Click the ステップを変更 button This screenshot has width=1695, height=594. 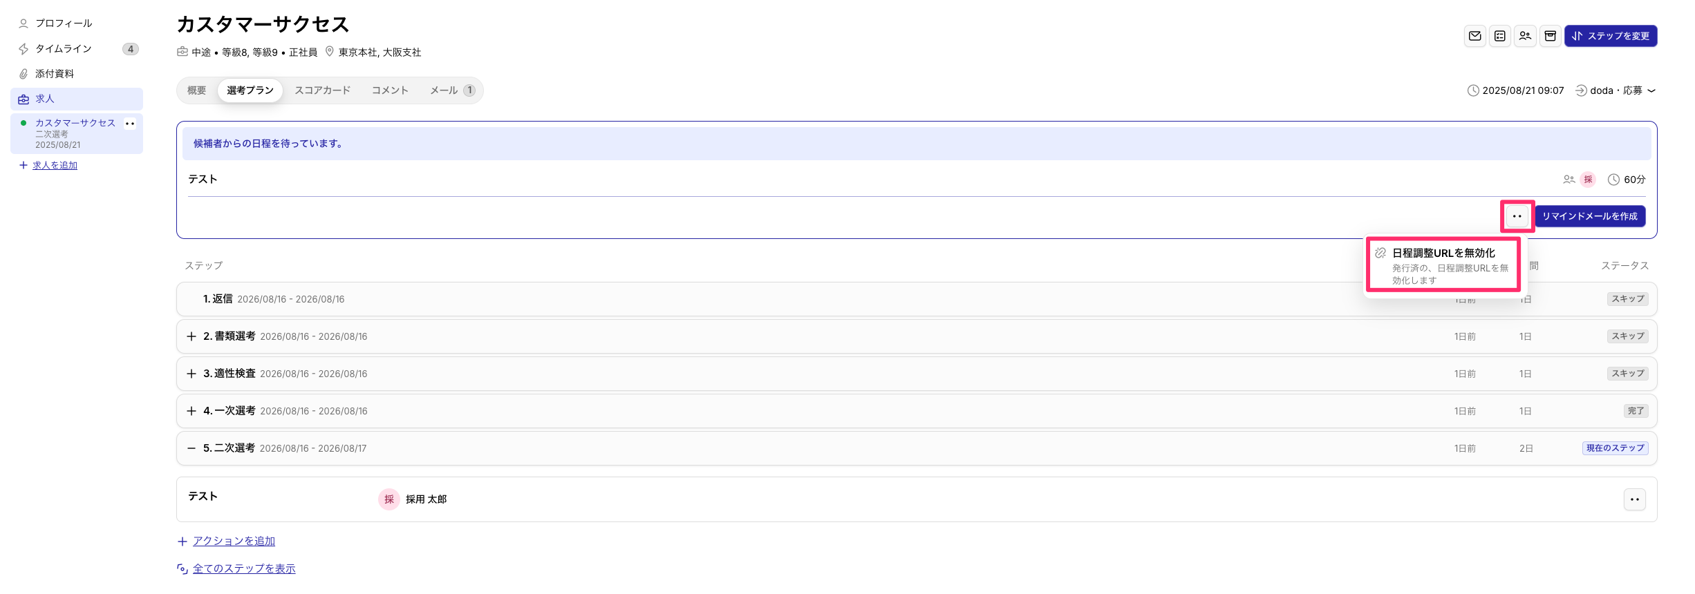coord(1611,36)
